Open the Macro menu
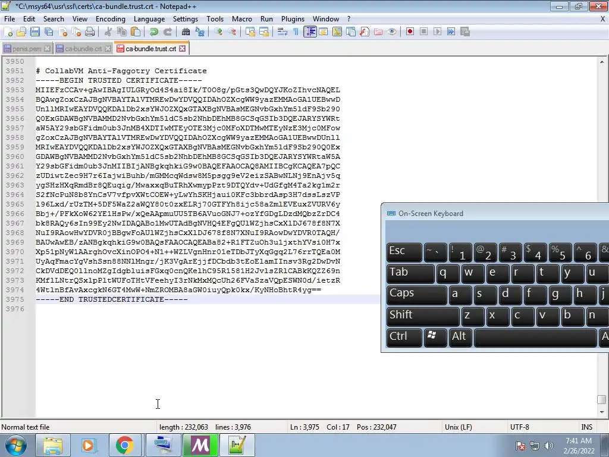 point(242,19)
